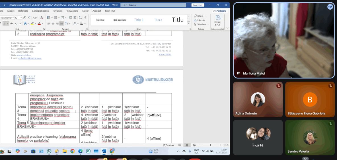Click the Create a PDF icon

[217, 20]
